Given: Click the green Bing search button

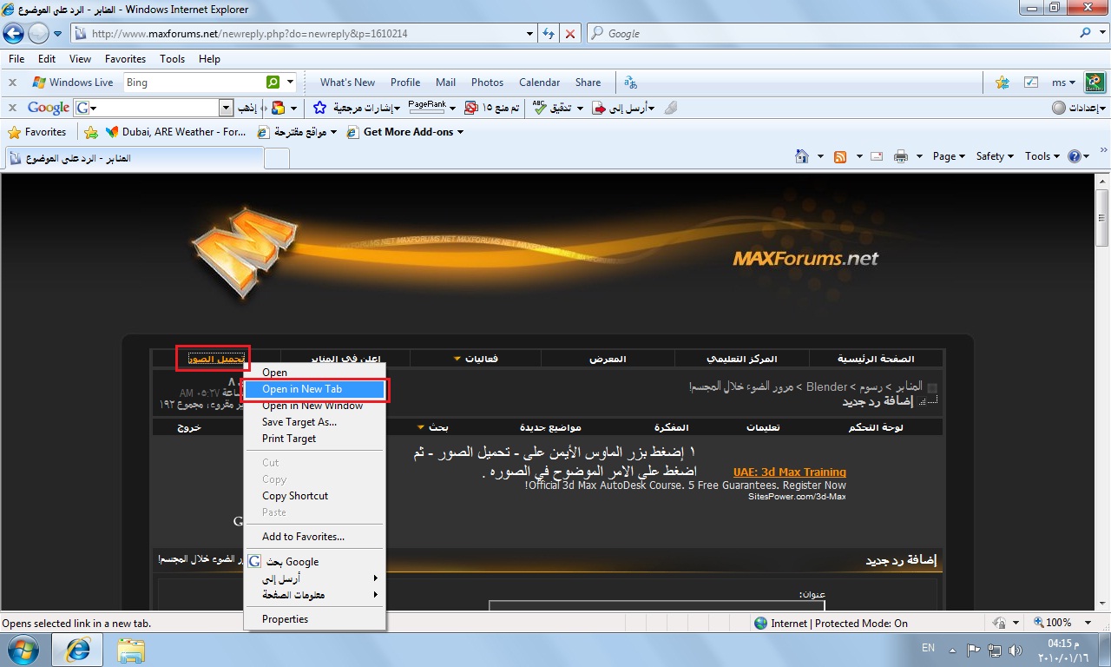Looking at the screenshot, I should click(273, 83).
